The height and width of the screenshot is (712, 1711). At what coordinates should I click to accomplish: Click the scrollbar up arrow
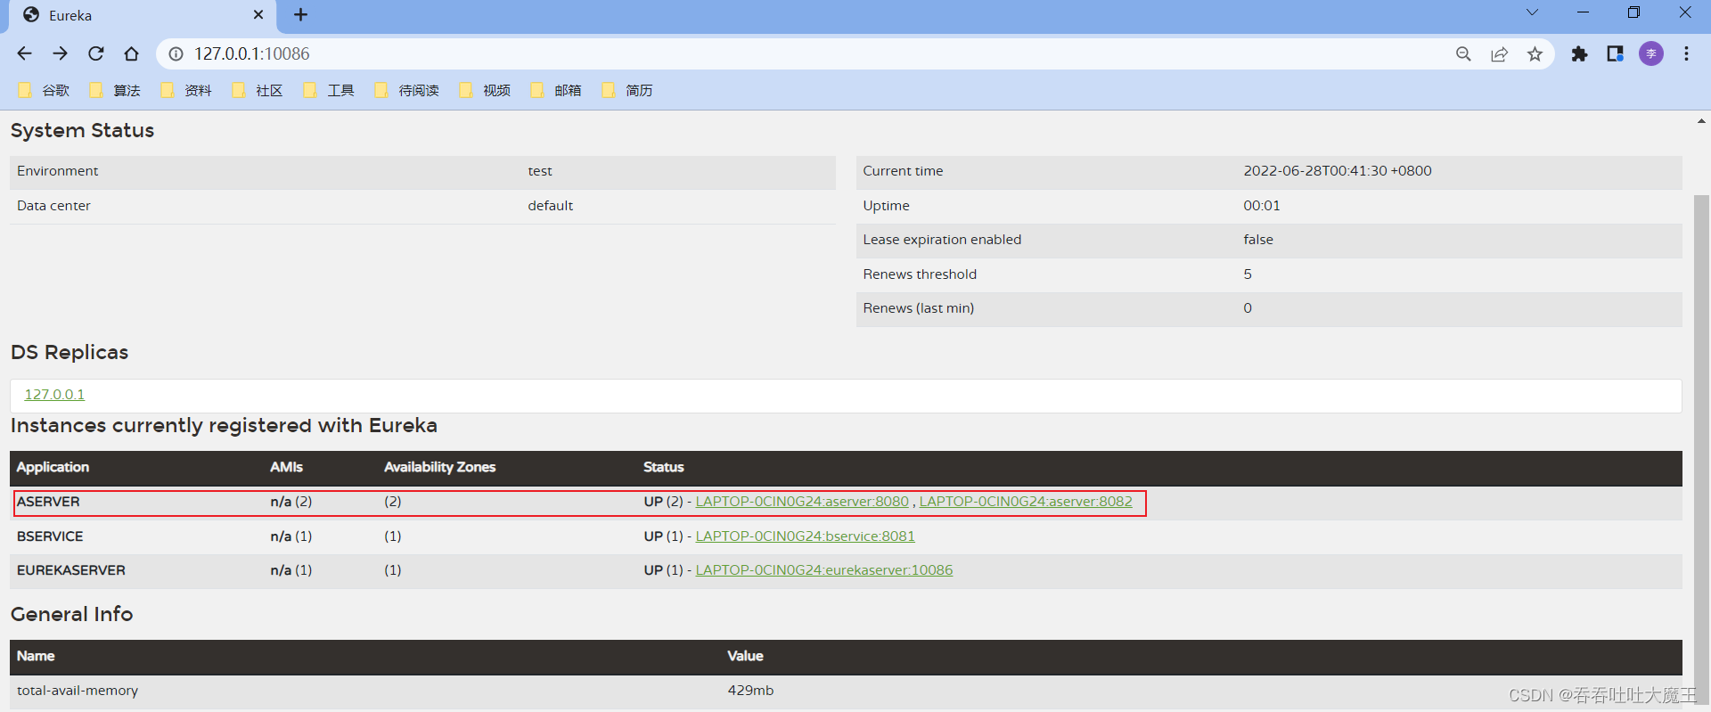point(1701,121)
